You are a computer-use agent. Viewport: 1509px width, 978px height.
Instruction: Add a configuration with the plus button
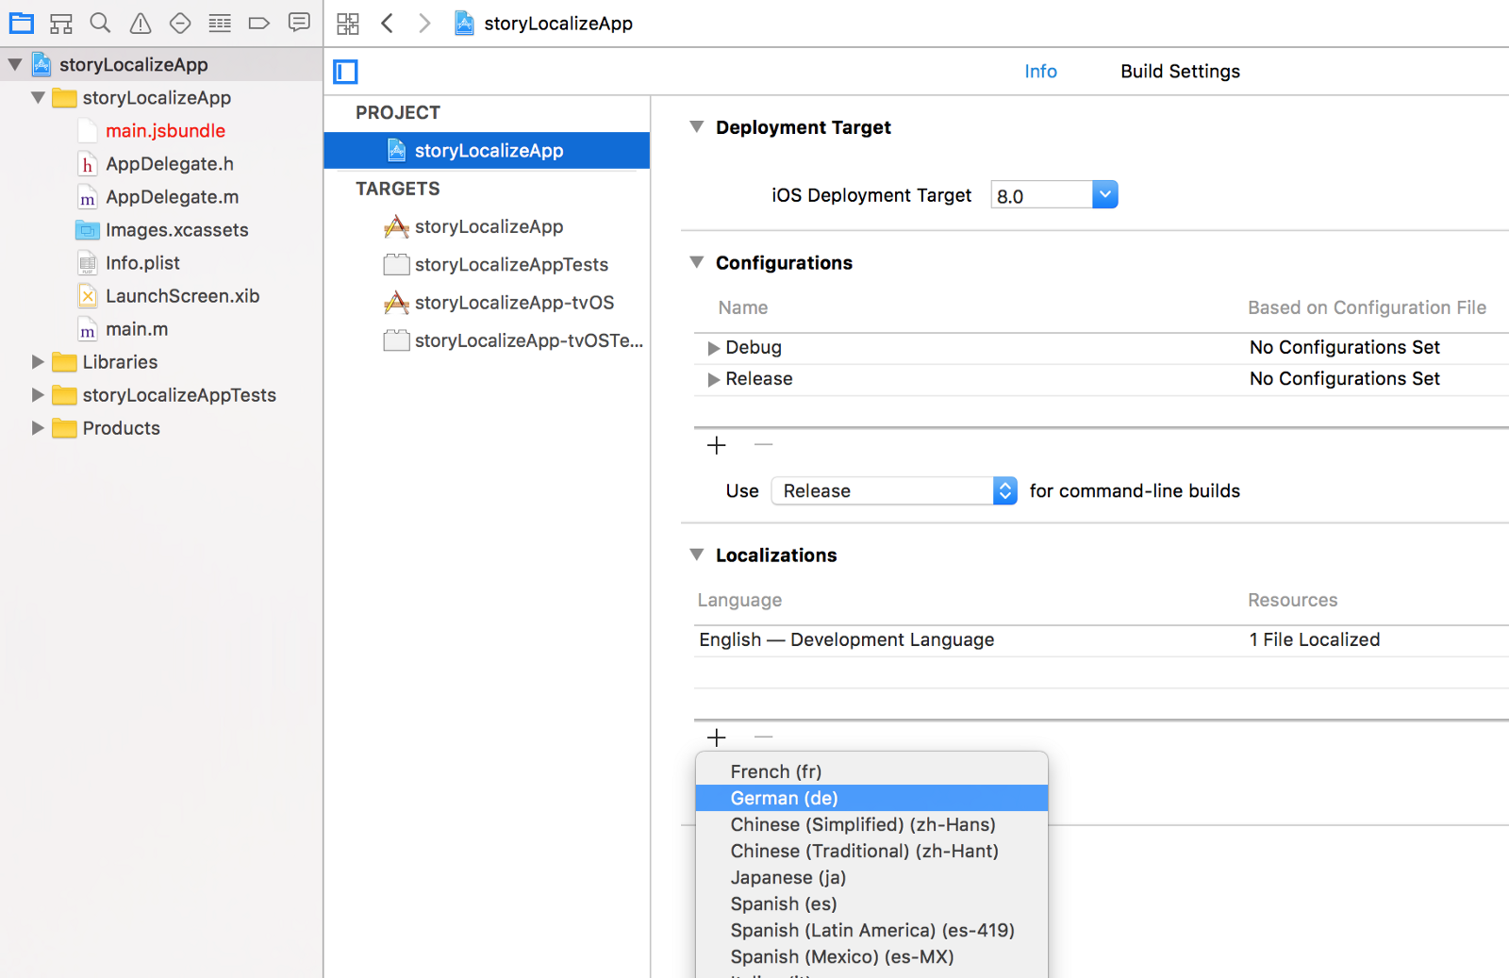tap(717, 445)
